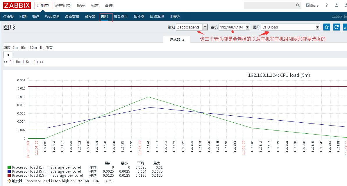Set zoom to 15m
The image size is (347, 186).
24,48
